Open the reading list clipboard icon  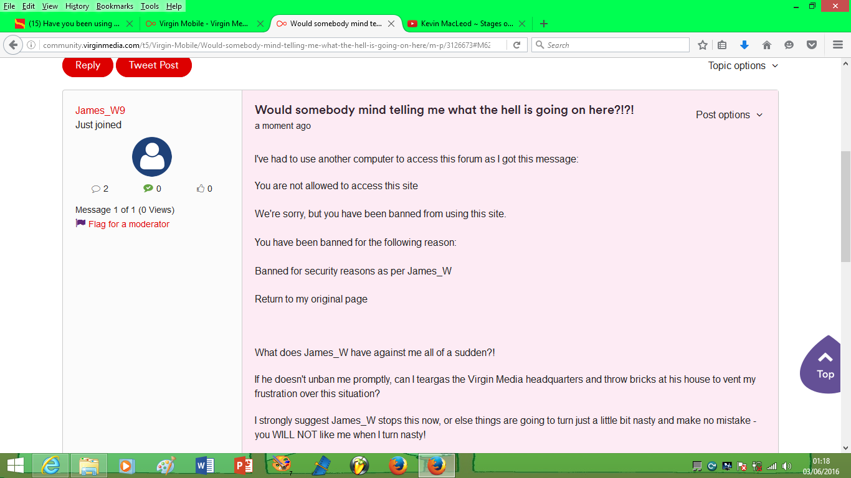coord(721,45)
